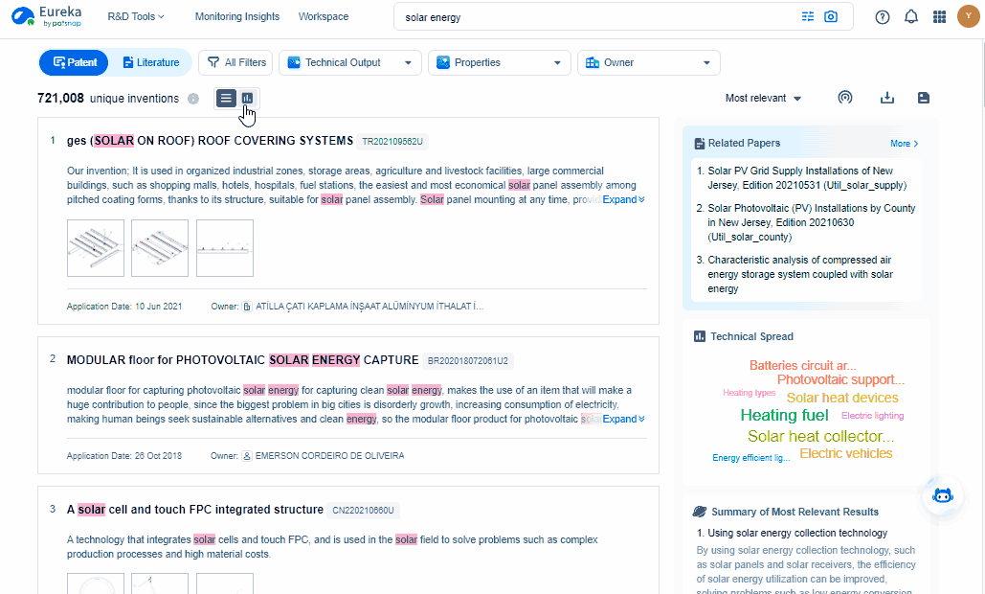Switch to the Patent tab
Image resolution: width=985 pixels, height=594 pixels.
click(74, 62)
